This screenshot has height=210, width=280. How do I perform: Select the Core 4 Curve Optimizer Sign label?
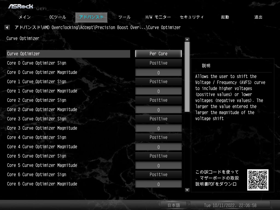pos(37,137)
